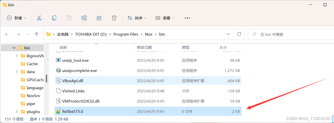The width and height of the screenshot is (334, 123).
Task: Open the View (查看) dropdown
Action: (x=165, y=18)
